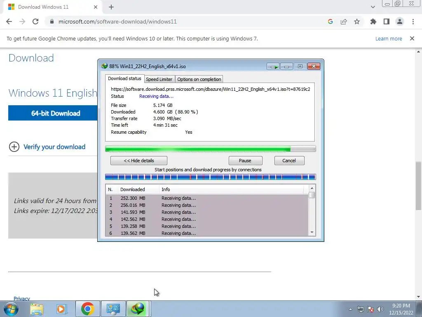Click the N. column header
The height and width of the screenshot is (317, 422).
[111, 189]
